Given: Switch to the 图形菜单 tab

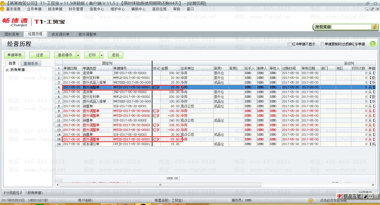Looking at the screenshot, I should point(12,34).
